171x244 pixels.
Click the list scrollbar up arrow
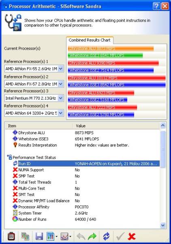[163, 125]
